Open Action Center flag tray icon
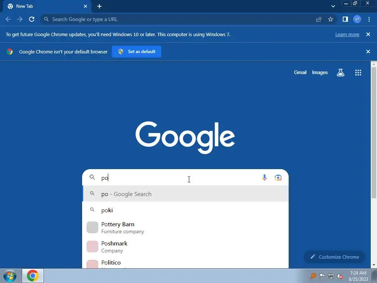This screenshot has height=283, width=377. [322, 276]
